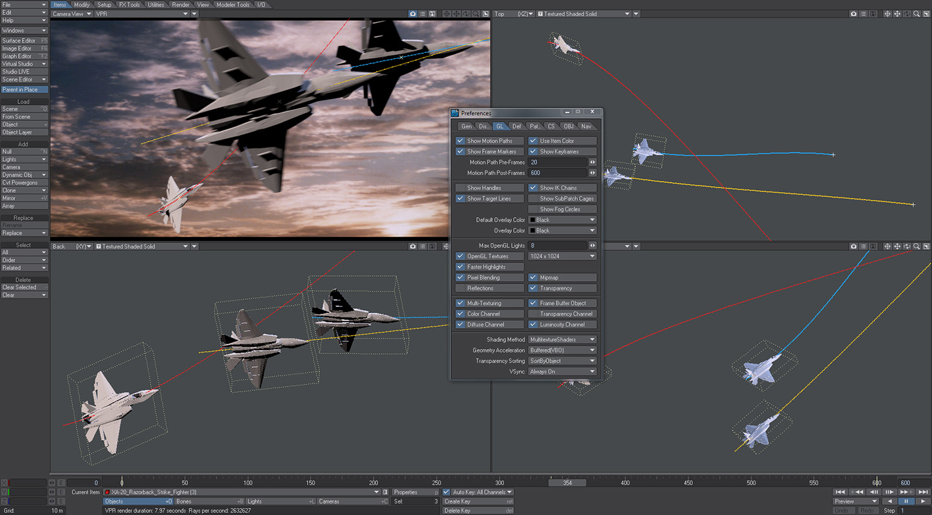Disable the Show Motion Paths checkbox

(460, 141)
